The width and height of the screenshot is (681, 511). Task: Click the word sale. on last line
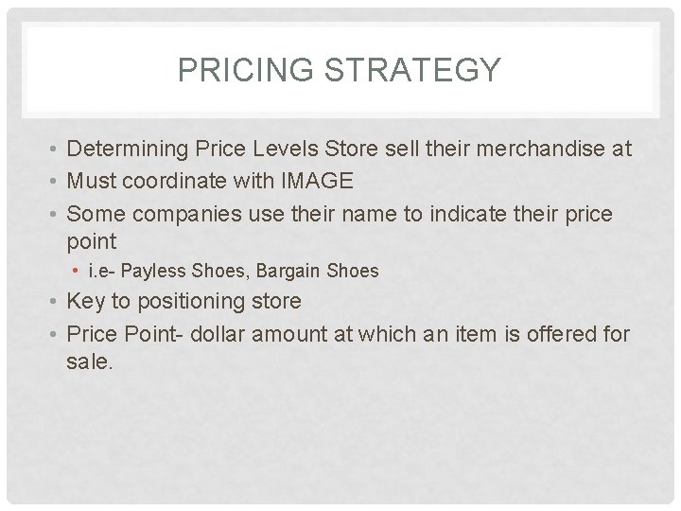pyautogui.click(x=90, y=361)
